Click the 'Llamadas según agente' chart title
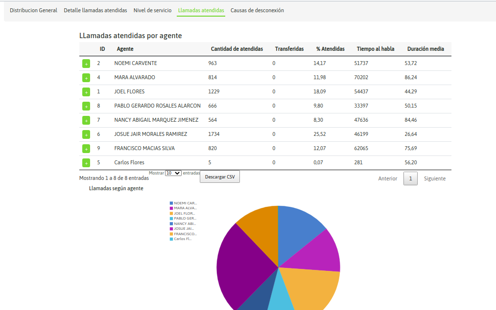 click(x=116, y=188)
